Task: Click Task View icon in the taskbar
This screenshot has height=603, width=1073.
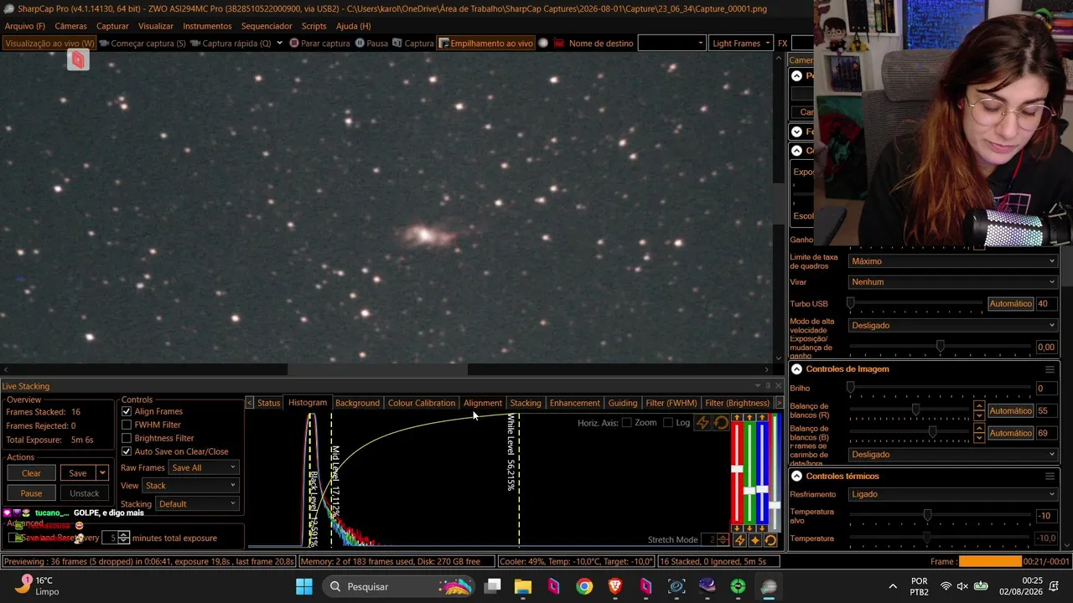Action: [x=493, y=586]
